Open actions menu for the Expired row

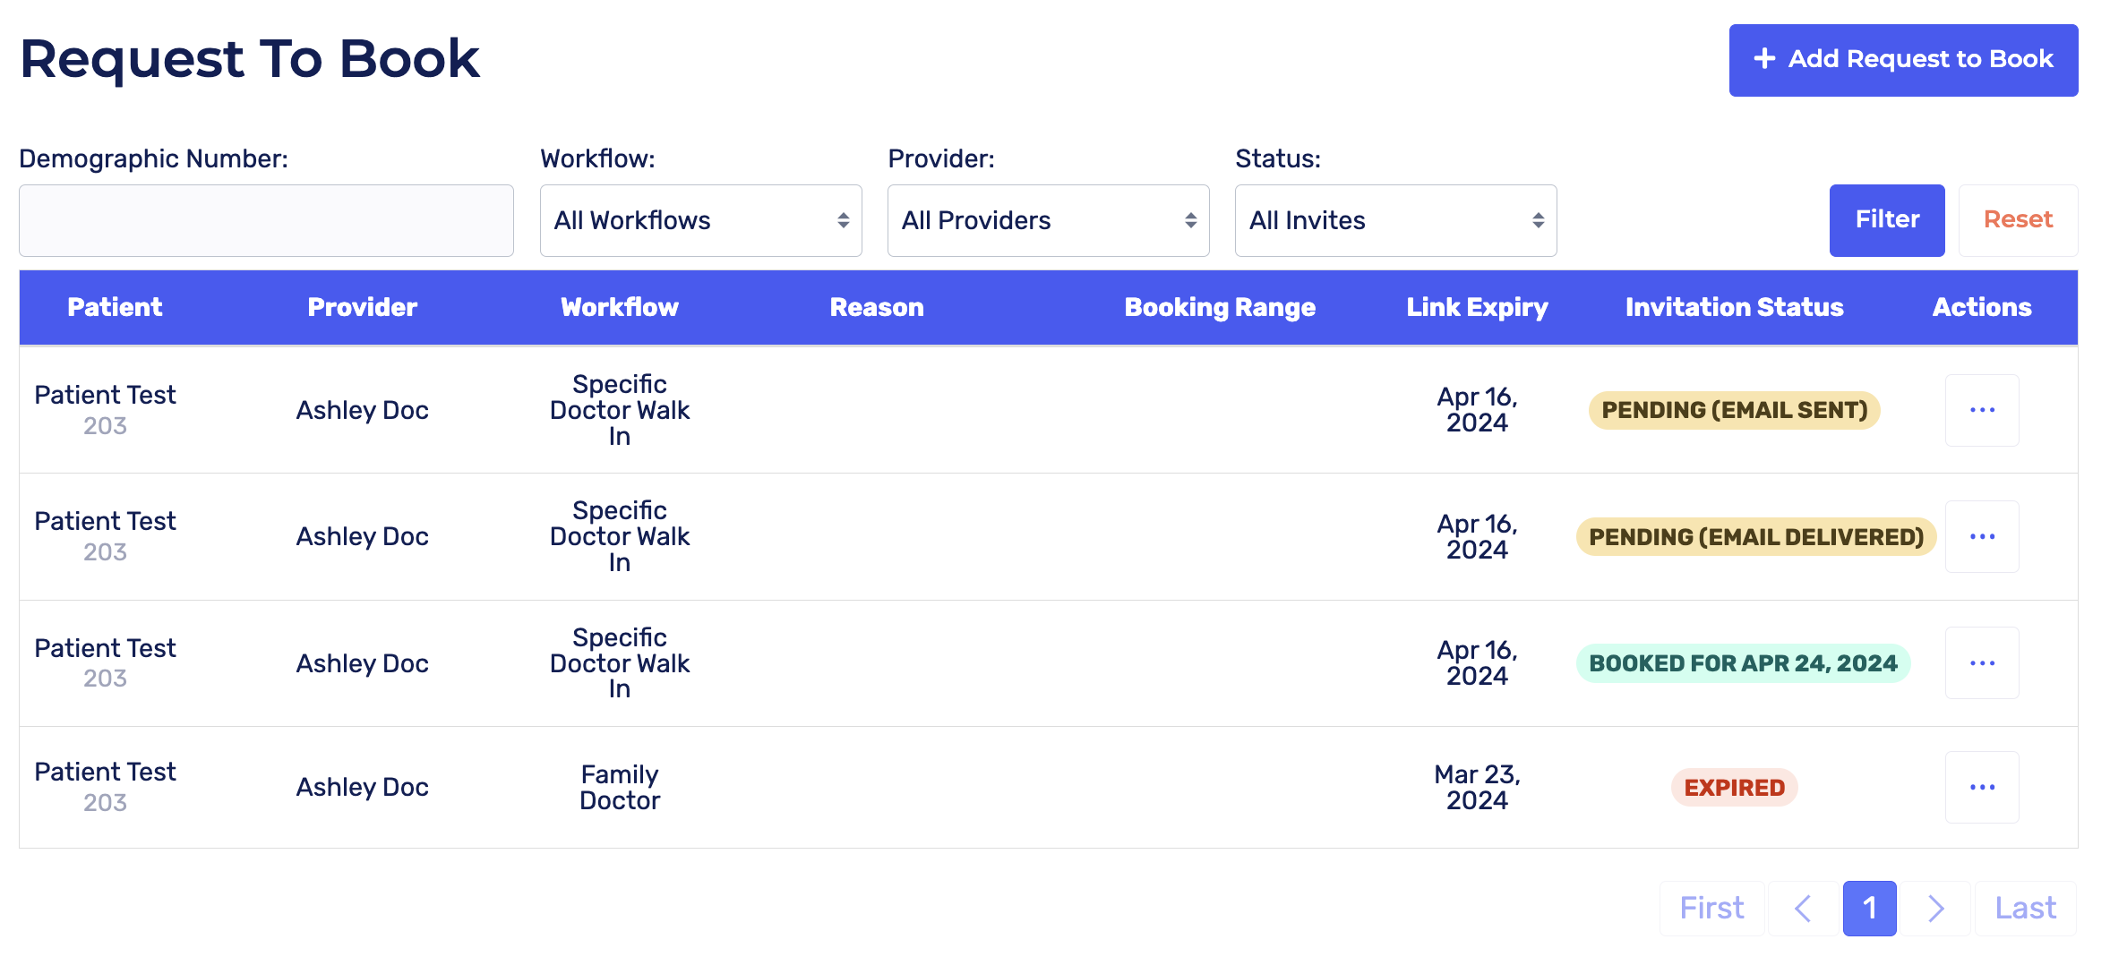coord(1981,787)
